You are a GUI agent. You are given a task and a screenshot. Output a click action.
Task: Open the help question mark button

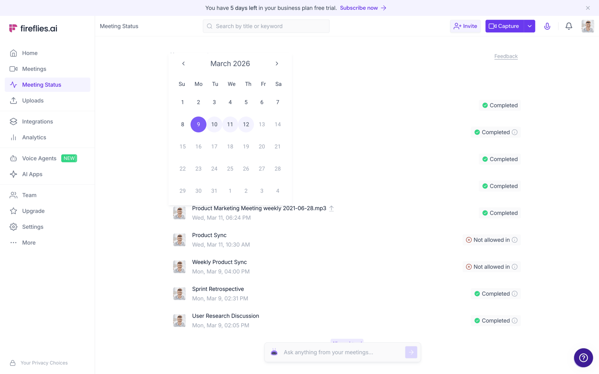(x=583, y=358)
